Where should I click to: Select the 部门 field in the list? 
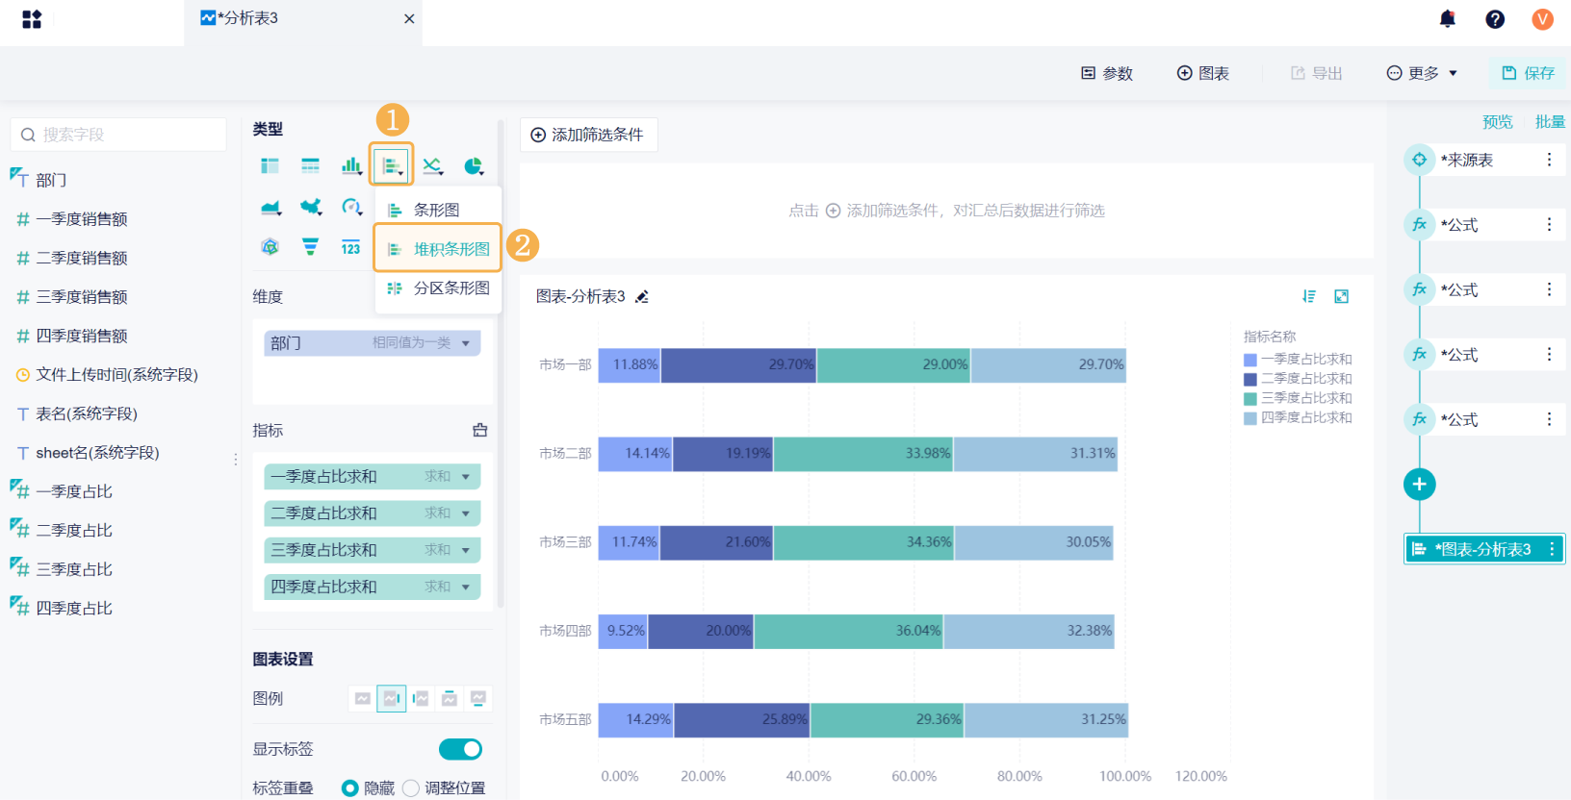pyautogui.click(x=51, y=180)
